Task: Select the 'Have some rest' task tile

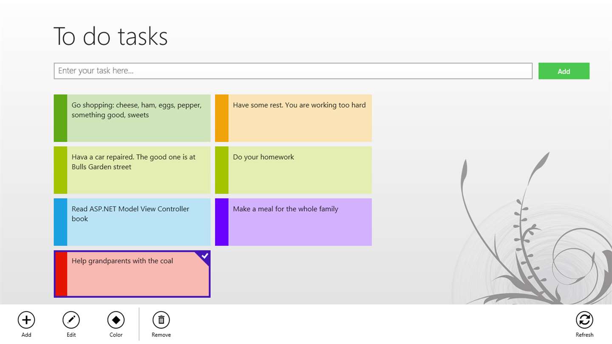Action: (300, 118)
